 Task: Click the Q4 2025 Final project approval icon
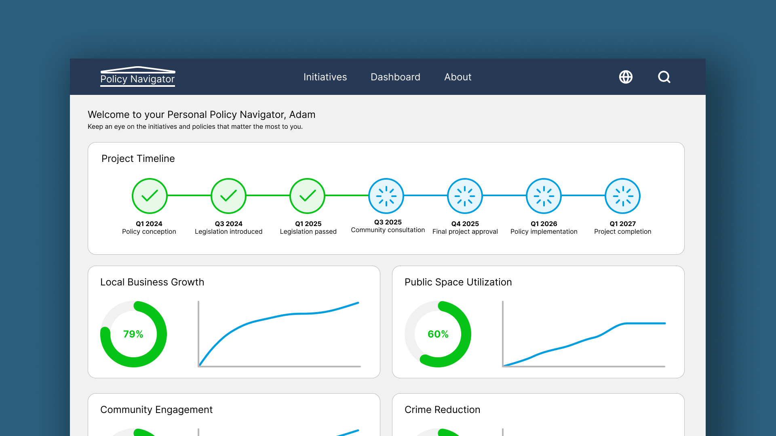point(465,196)
